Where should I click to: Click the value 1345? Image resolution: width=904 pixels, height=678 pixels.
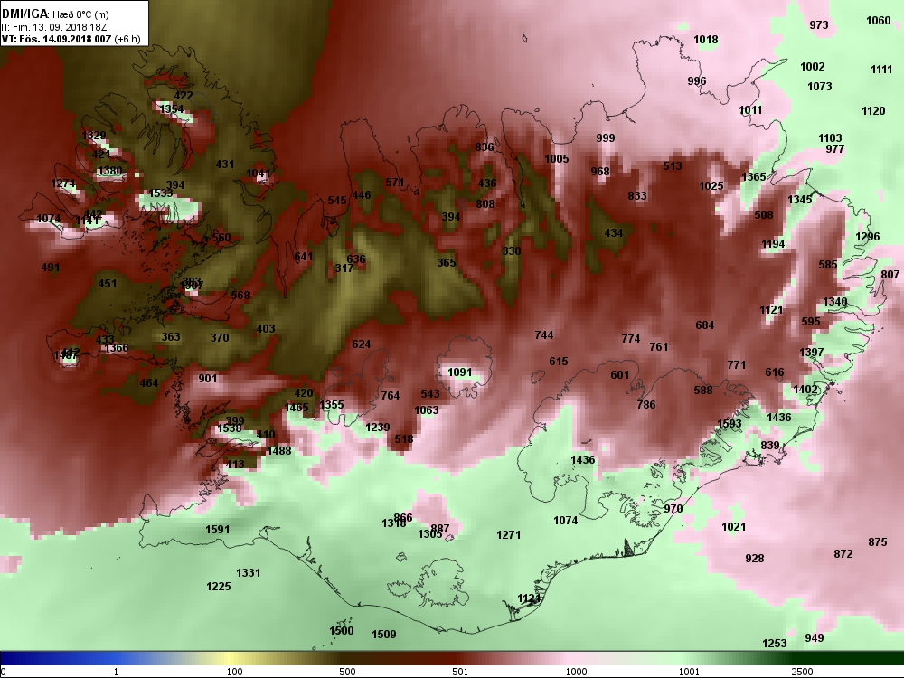coord(800,200)
